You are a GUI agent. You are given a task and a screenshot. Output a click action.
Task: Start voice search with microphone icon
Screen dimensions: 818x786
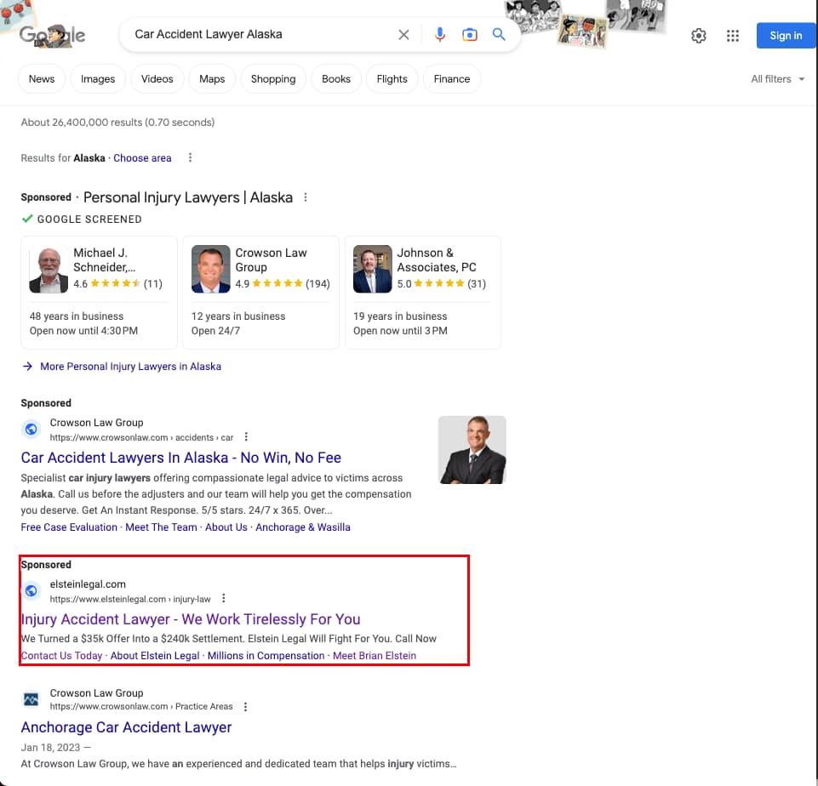point(440,34)
